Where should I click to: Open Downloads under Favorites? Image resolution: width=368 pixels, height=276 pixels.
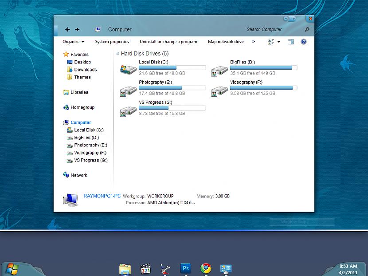click(x=86, y=70)
